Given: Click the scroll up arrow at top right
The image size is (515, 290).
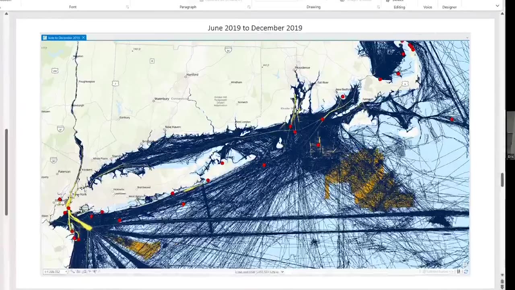Looking at the screenshot, I should 502,14.
